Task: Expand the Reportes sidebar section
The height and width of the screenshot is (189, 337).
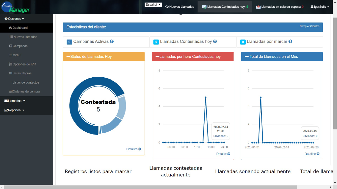Action: coord(14,110)
